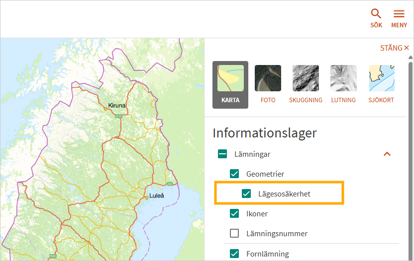
Task: Open the MENY hamburger menu
Action: [399, 14]
